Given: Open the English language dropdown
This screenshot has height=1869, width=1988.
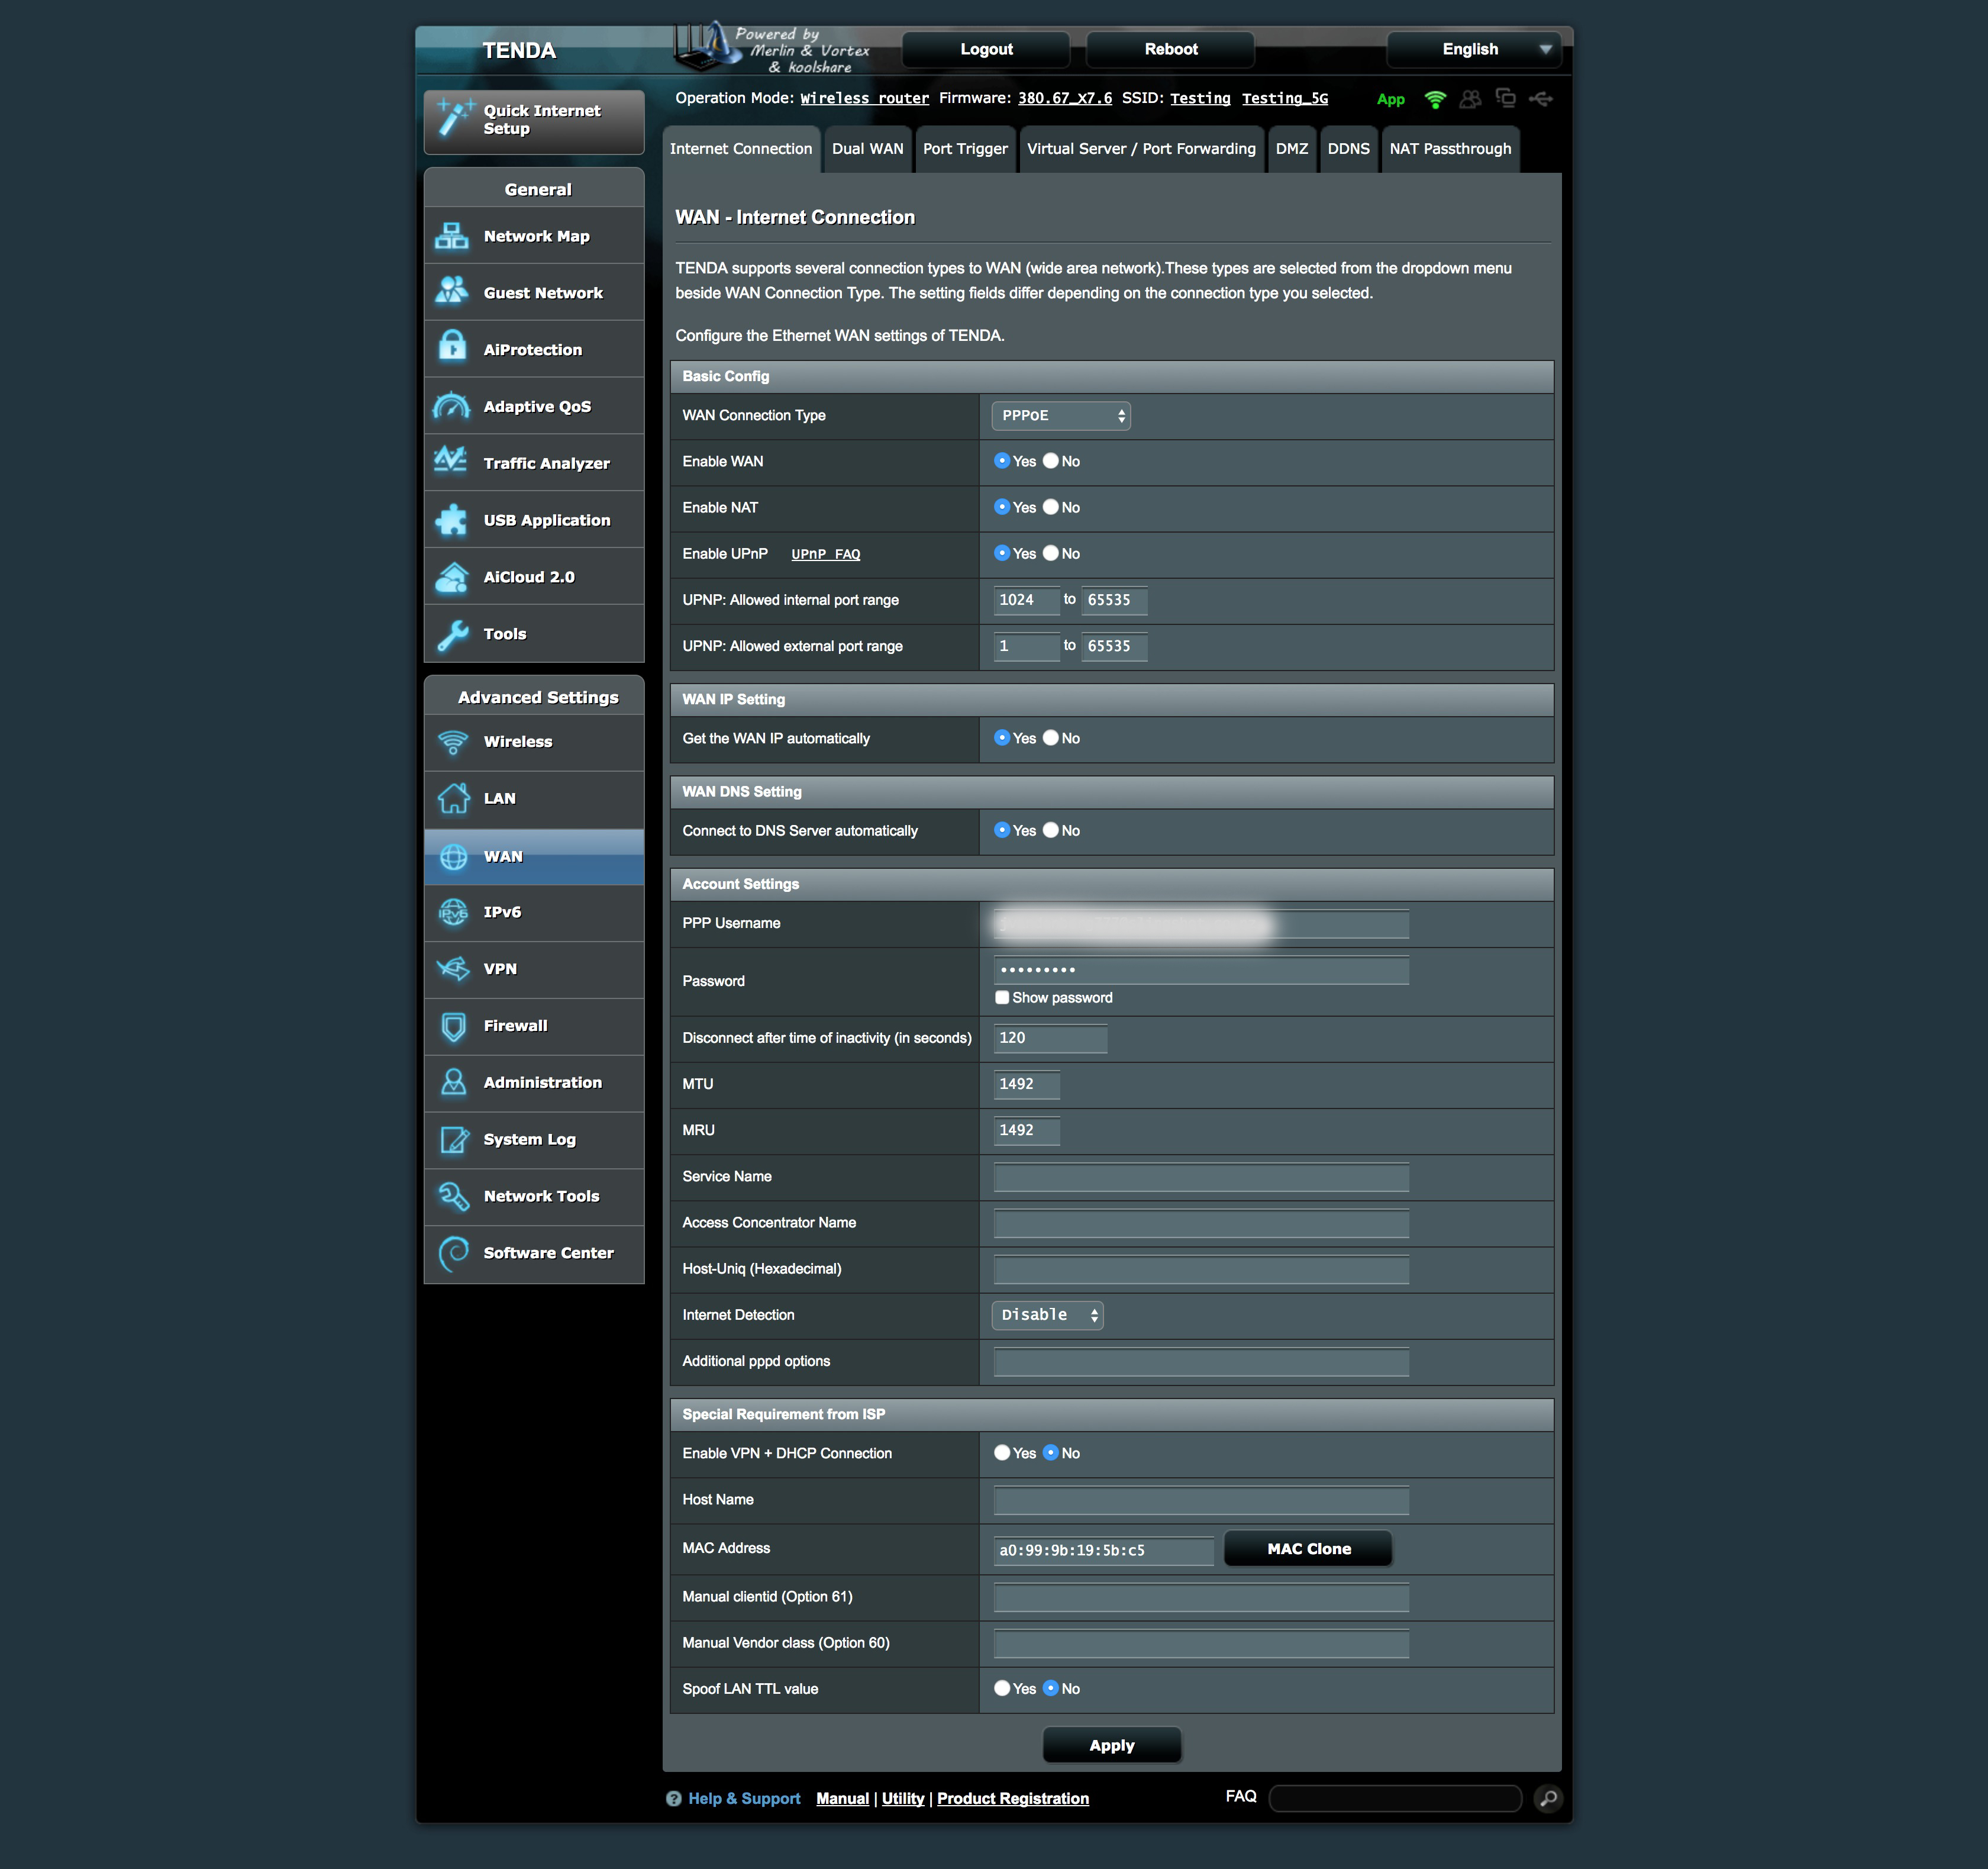Looking at the screenshot, I should pyautogui.click(x=1474, y=49).
